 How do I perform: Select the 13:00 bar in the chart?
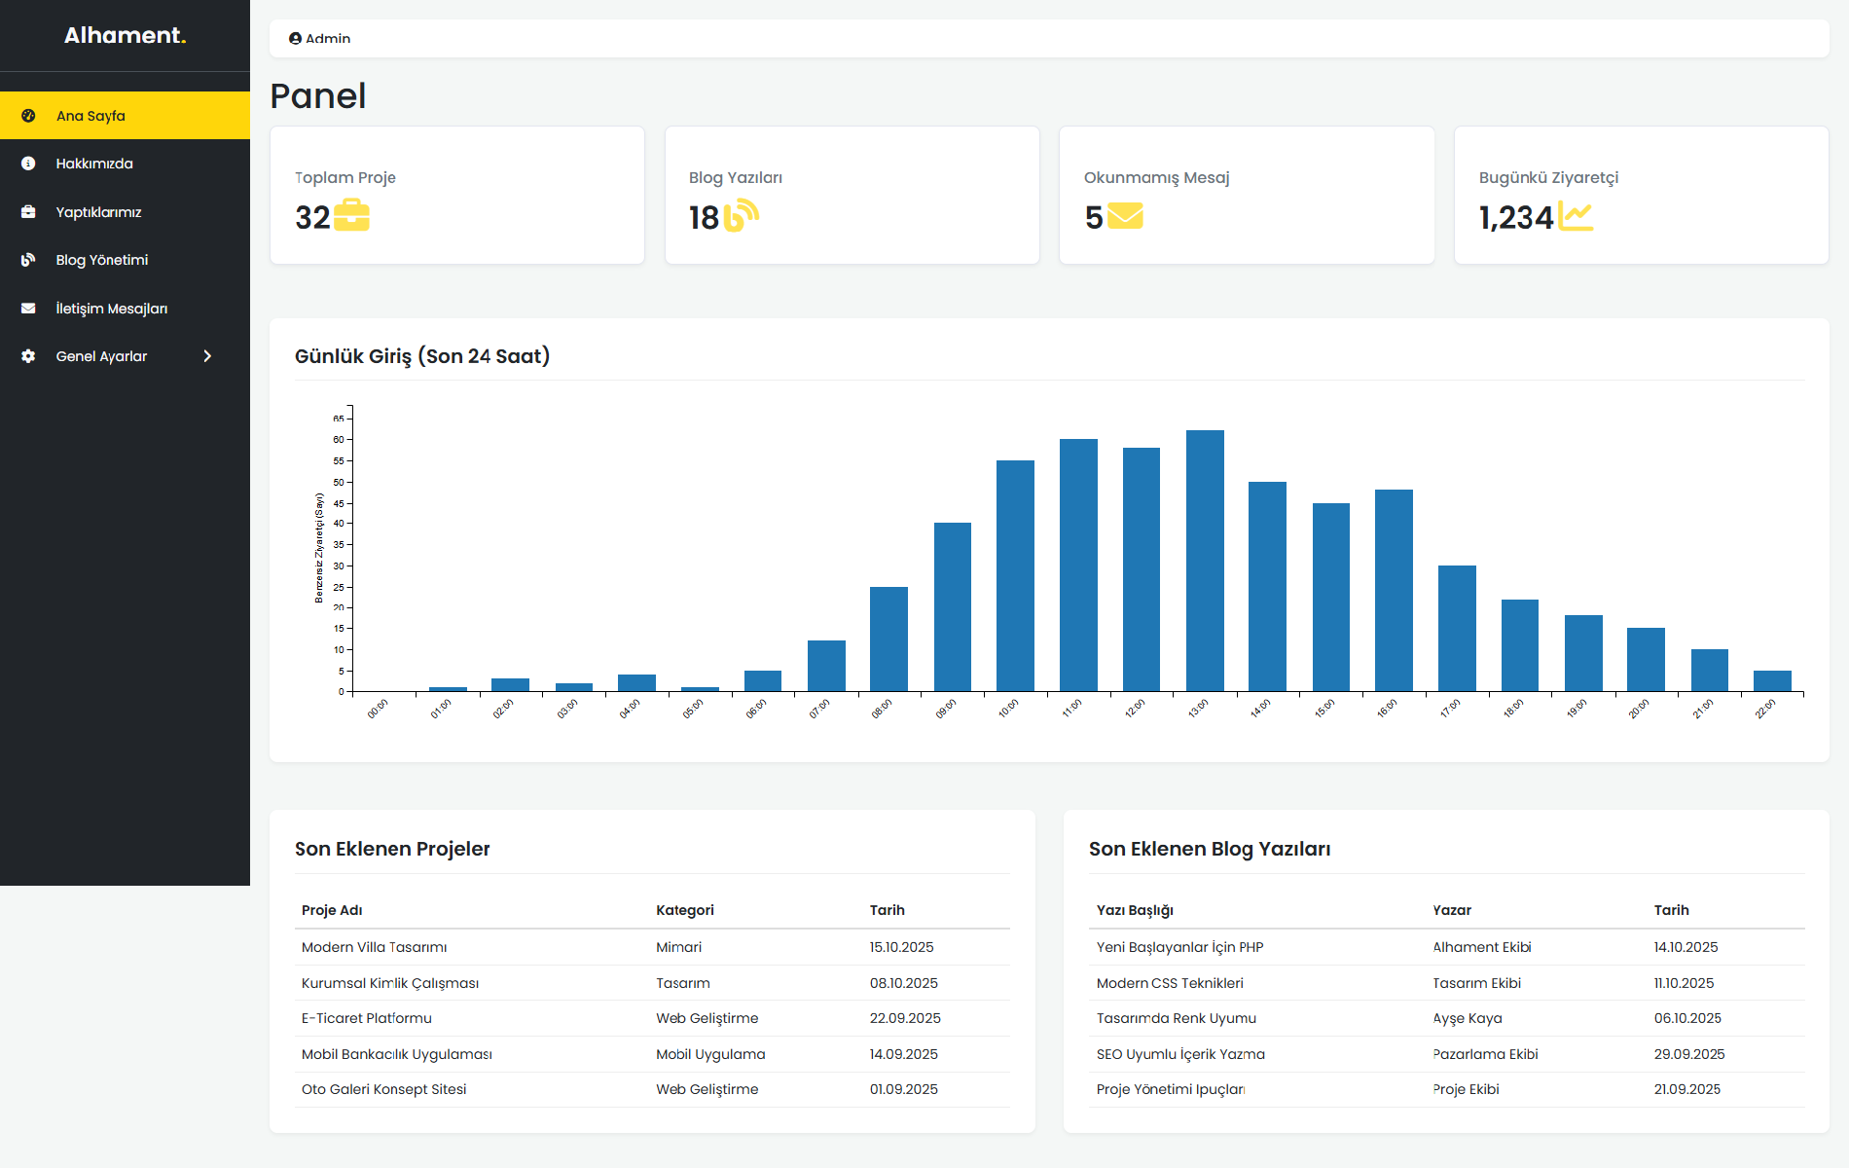[1205, 561]
